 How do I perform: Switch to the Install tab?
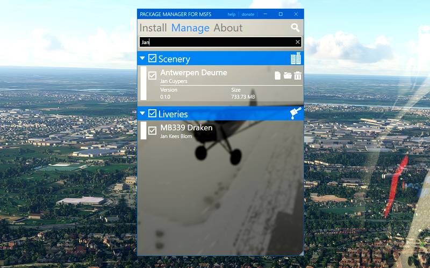pos(153,28)
